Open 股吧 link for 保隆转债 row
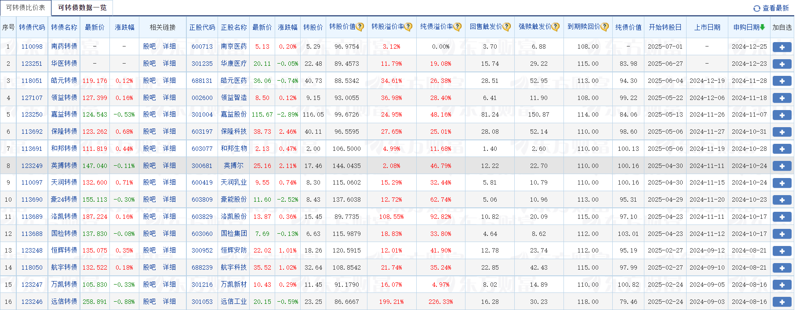The height and width of the screenshot is (310, 796). (149, 132)
